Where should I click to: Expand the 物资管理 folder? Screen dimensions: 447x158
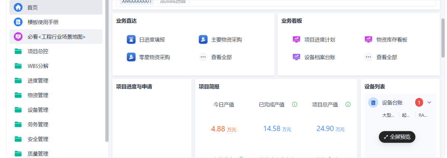(x=56, y=95)
